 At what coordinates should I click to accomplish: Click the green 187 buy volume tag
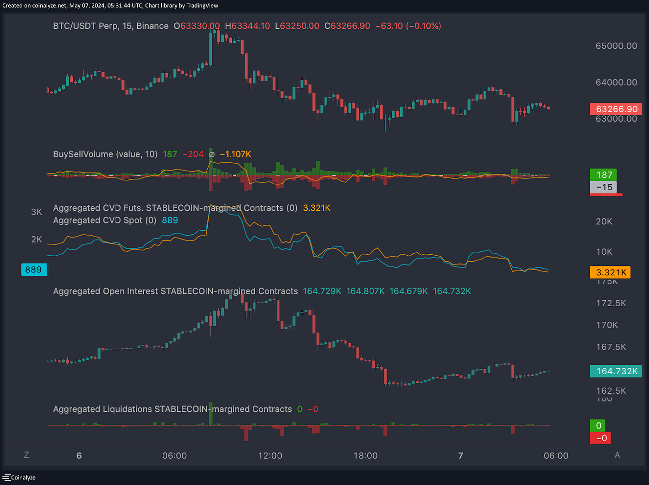604,175
